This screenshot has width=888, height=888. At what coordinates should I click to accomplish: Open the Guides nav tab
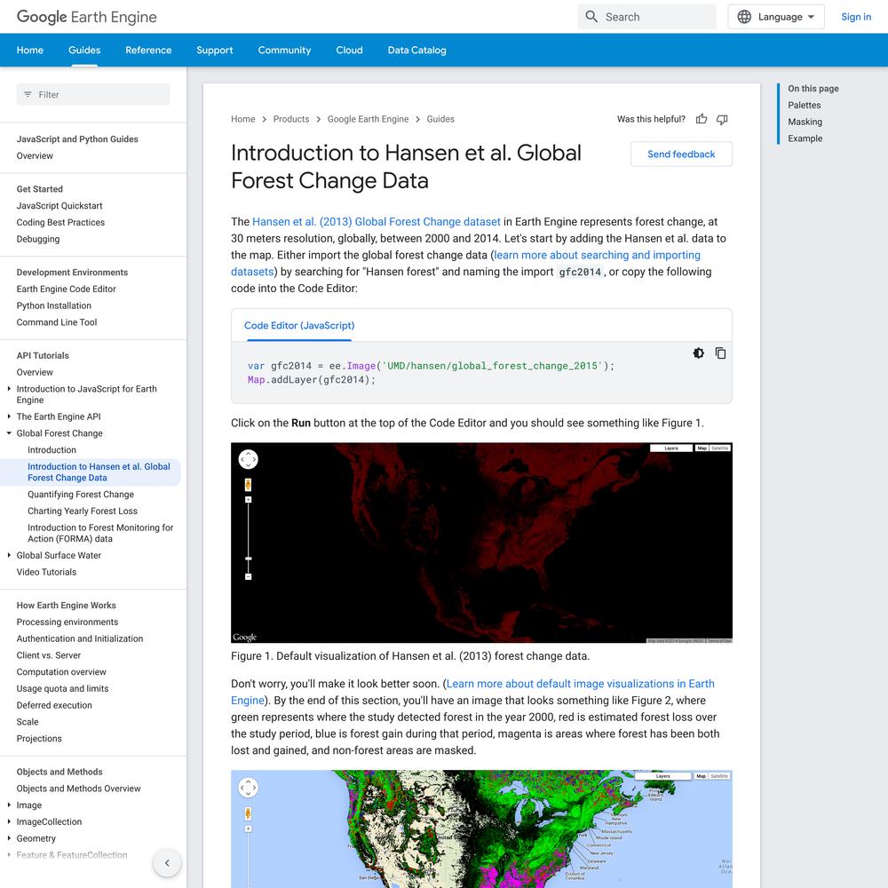coord(84,50)
